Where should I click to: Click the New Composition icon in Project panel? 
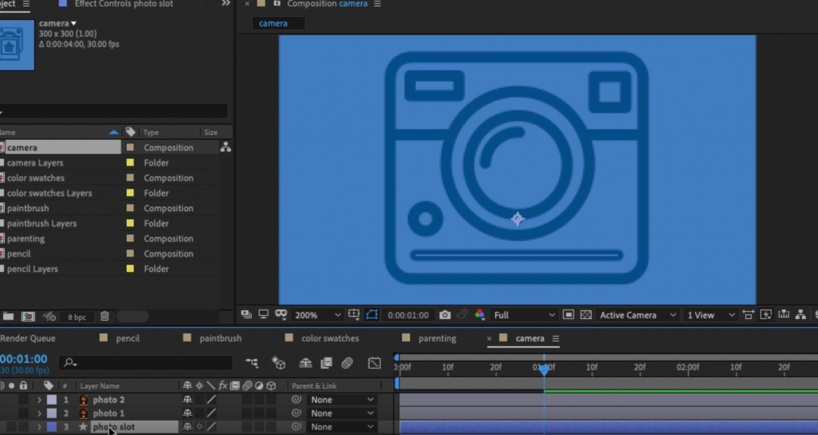point(28,317)
